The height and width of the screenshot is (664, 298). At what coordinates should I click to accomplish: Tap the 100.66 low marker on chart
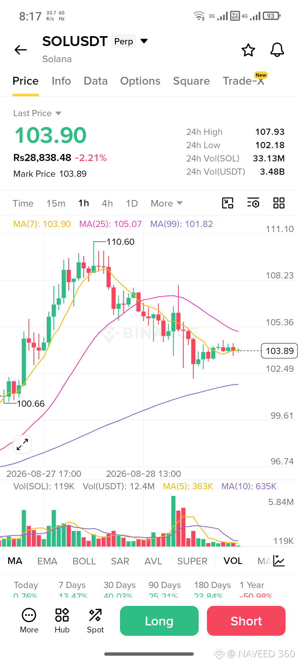pos(31,403)
